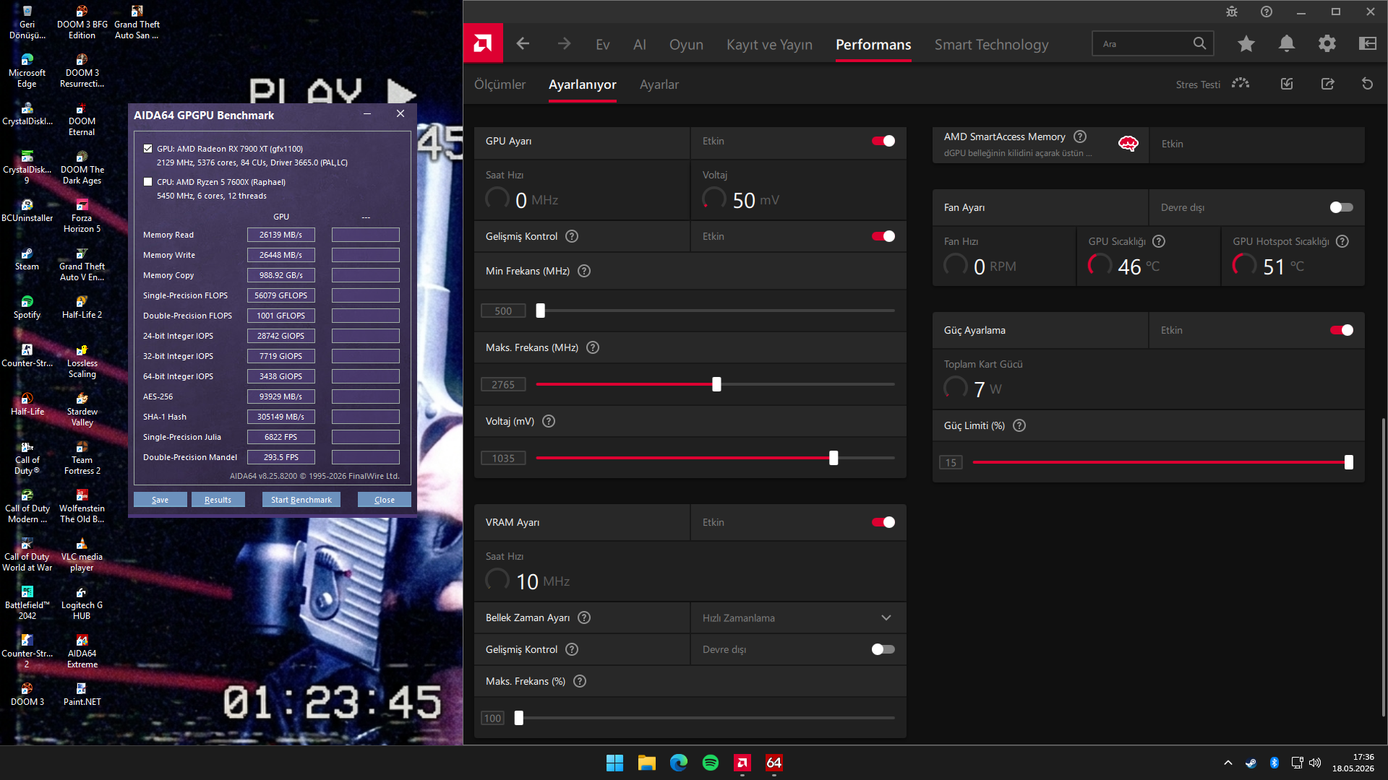Click the Ara search field
This screenshot has width=1388, height=780.
coord(1152,43)
